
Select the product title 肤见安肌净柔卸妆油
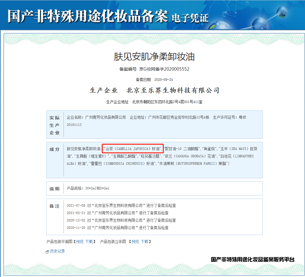154,57
